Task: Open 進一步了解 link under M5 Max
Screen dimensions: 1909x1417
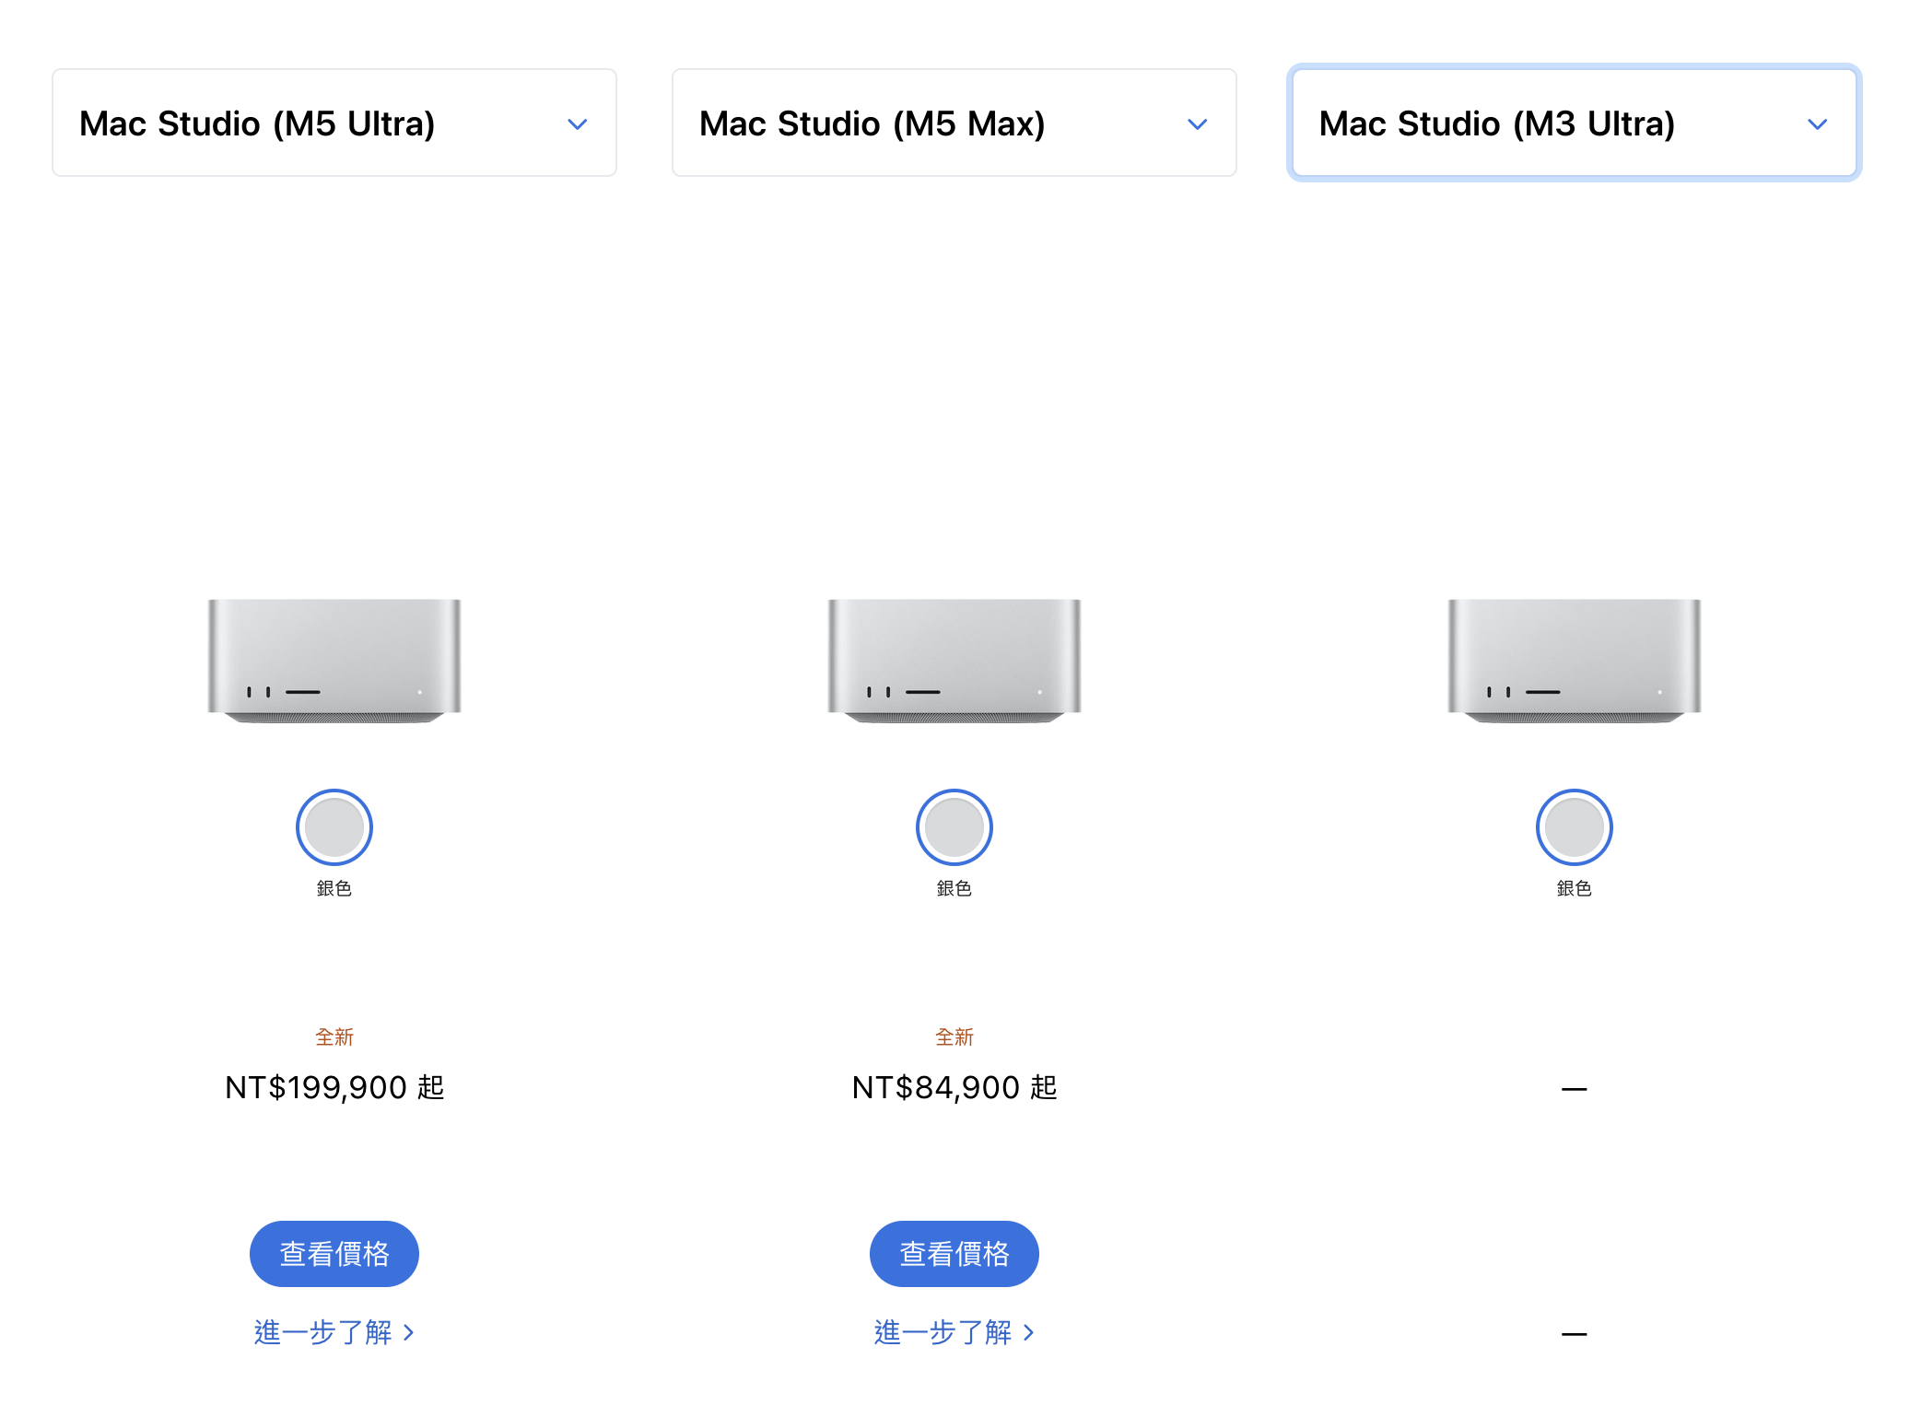Action: tap(954, 1332)
